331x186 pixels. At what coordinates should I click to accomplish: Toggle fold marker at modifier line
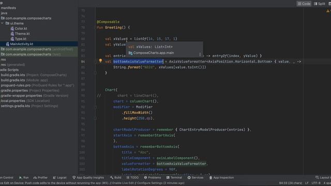[95, 107]
